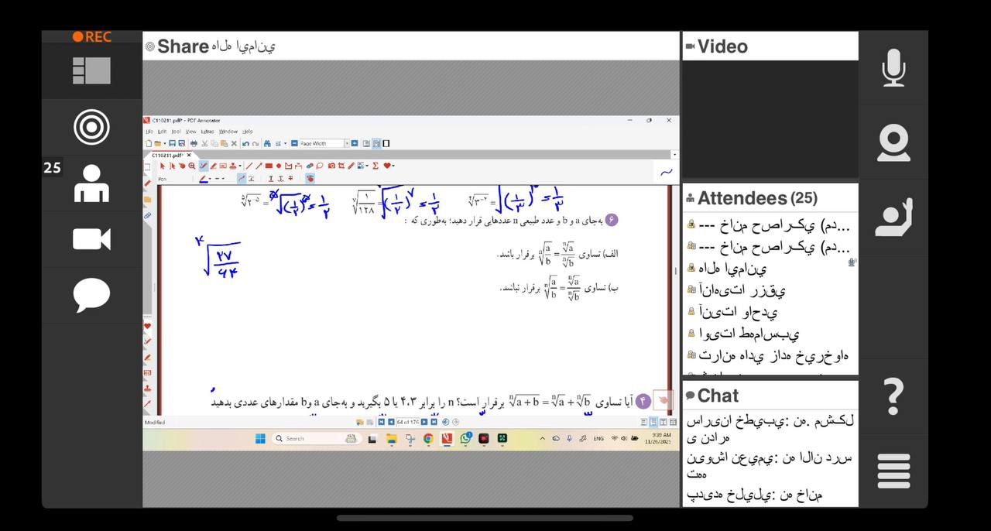This screenshot has height=531, width=991.
Task: Click the page number field showing 64 of 176
Action: 408,422
